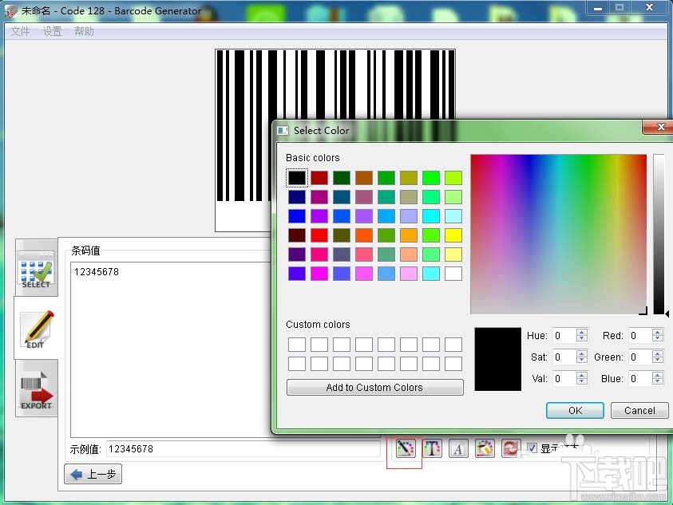Decrease the Red value with down arrow
The image size is (673, 505).
(658, 339)
